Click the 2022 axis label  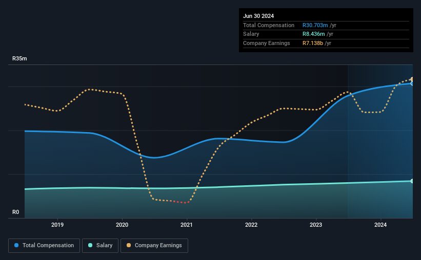tap(251, 225)
